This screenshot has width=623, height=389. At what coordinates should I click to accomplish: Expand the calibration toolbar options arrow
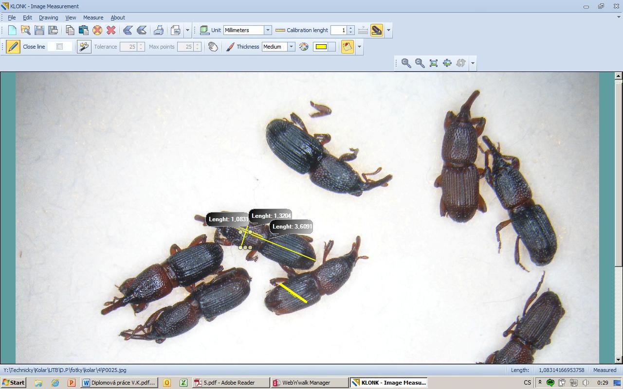(388, 30)
